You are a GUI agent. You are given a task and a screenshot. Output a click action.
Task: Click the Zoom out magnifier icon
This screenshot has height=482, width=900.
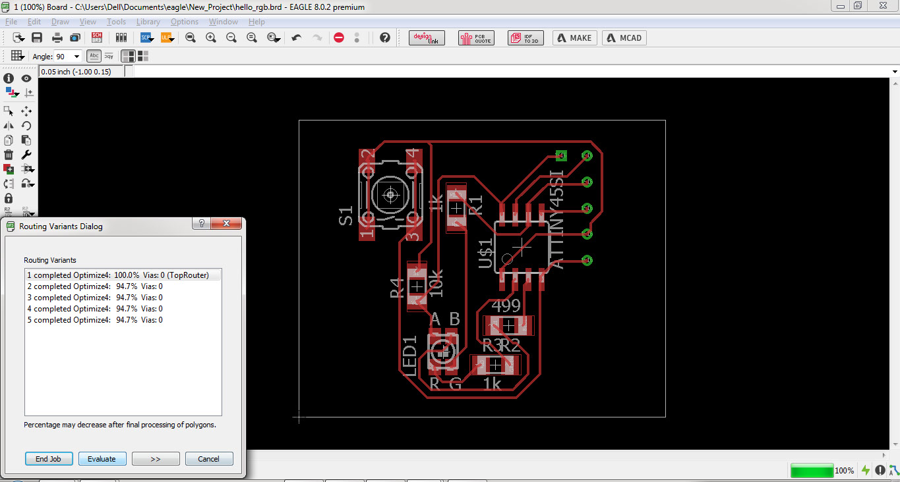click(x=231, y=38)
